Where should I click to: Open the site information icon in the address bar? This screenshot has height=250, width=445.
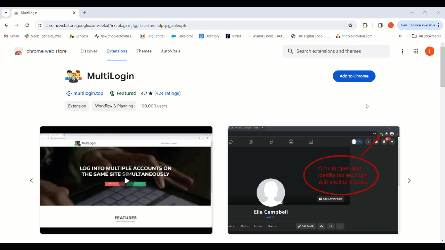(x=40, y=25)
